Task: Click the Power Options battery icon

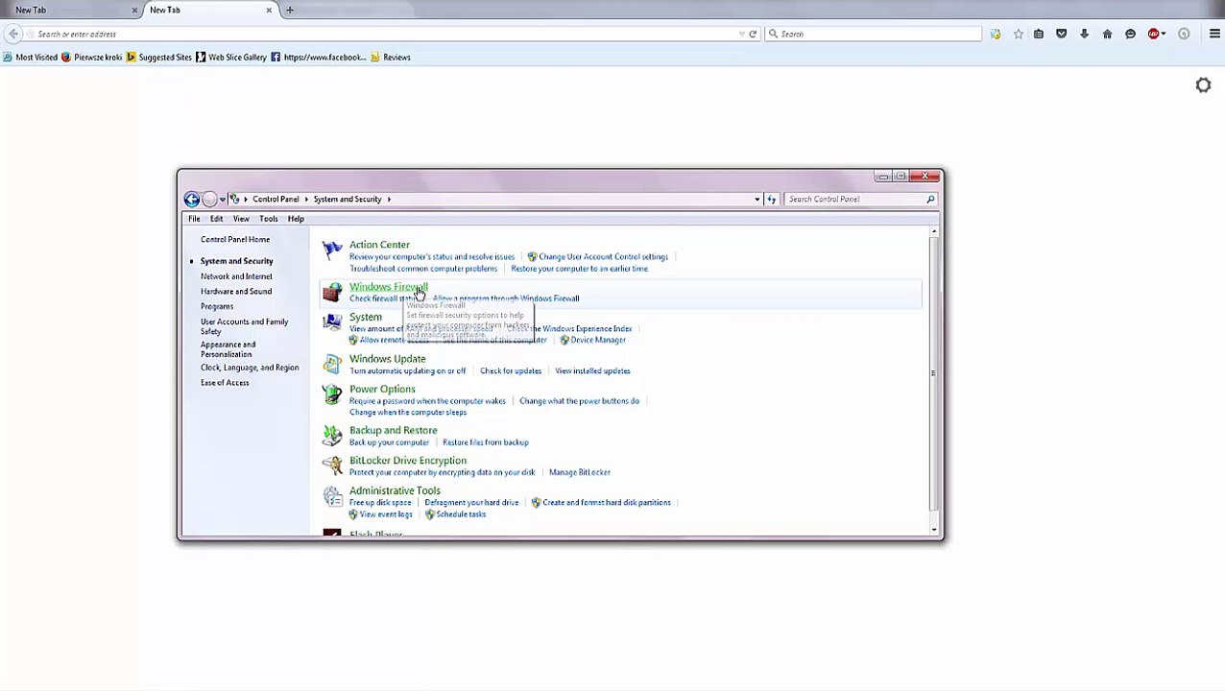Action: [x=332, y=394]
